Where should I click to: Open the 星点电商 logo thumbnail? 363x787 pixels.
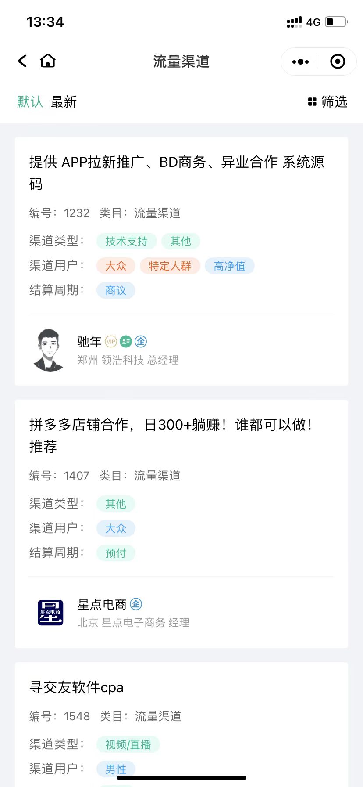click(50, 613)
